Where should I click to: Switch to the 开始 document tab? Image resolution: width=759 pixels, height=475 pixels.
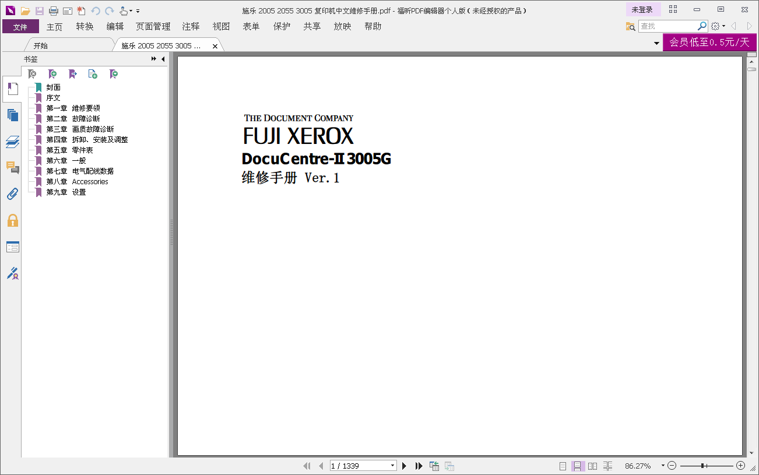pyautogui.click(x=41, y=45)
